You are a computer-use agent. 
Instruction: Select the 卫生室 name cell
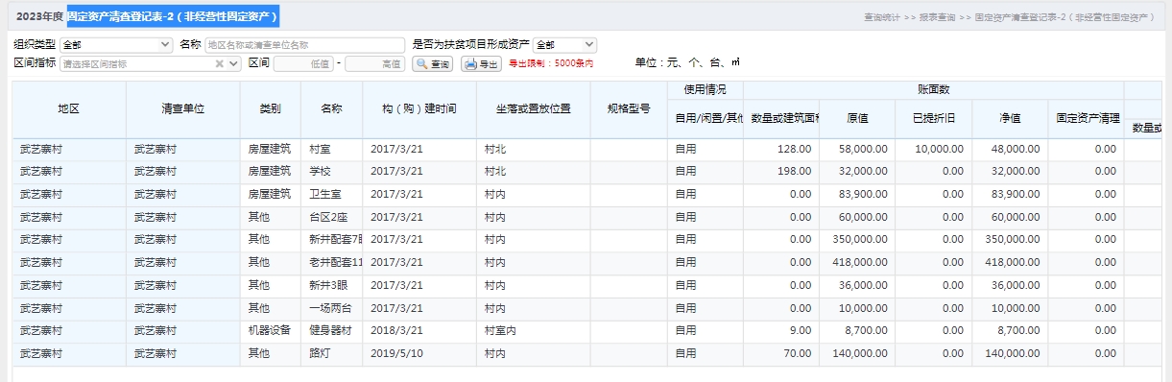(x=331, y=195)
